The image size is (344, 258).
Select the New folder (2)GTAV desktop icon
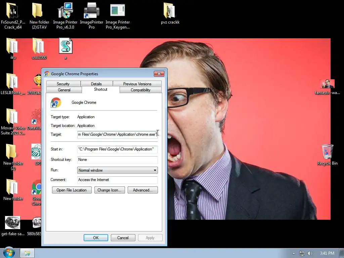coord(39,16)
